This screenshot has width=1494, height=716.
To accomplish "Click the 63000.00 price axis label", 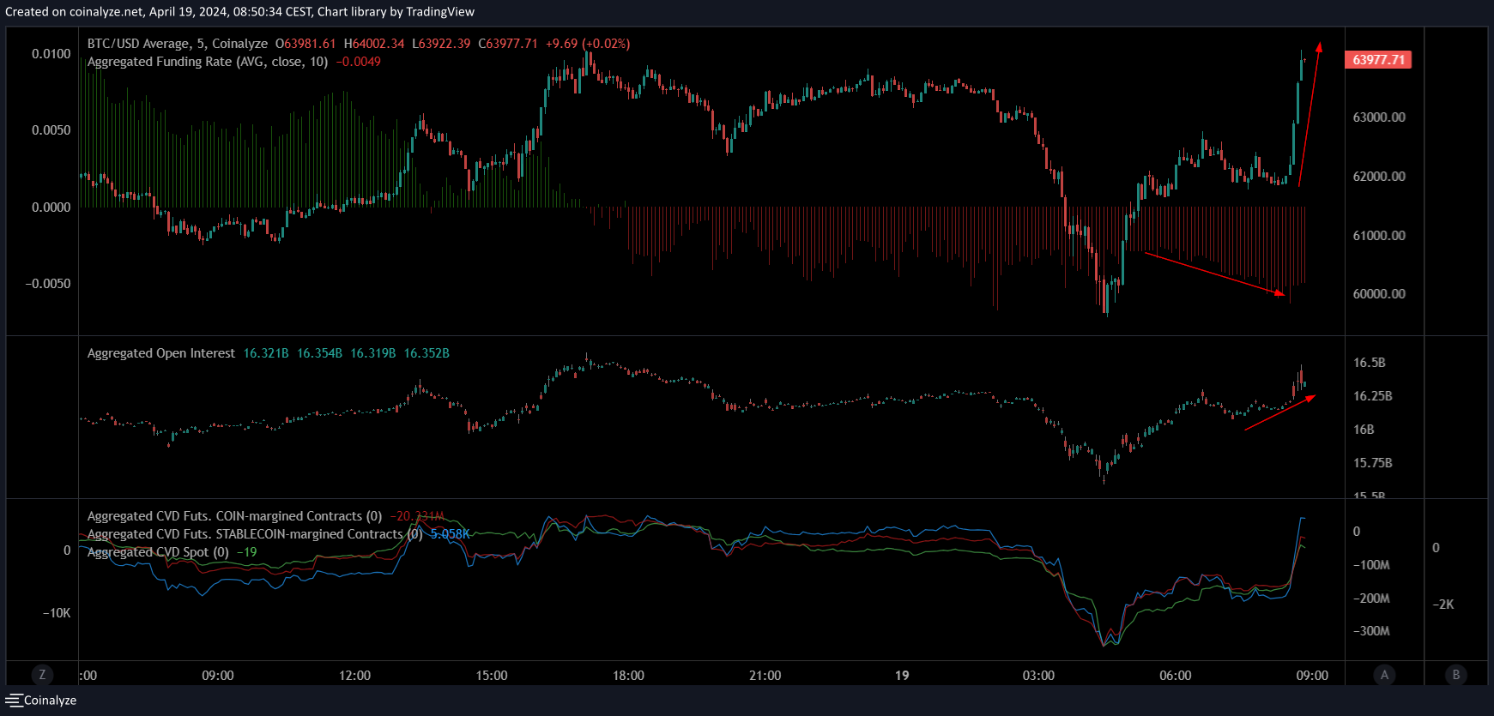I will tap(1379, 117).
